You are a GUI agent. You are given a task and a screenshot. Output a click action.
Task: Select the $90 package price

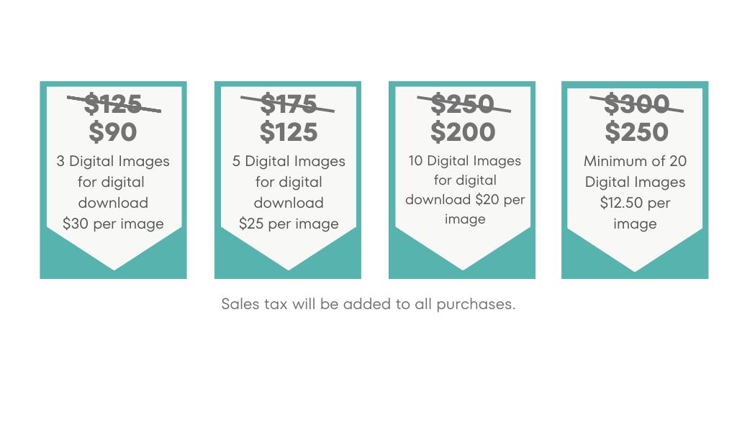(113, 132)
